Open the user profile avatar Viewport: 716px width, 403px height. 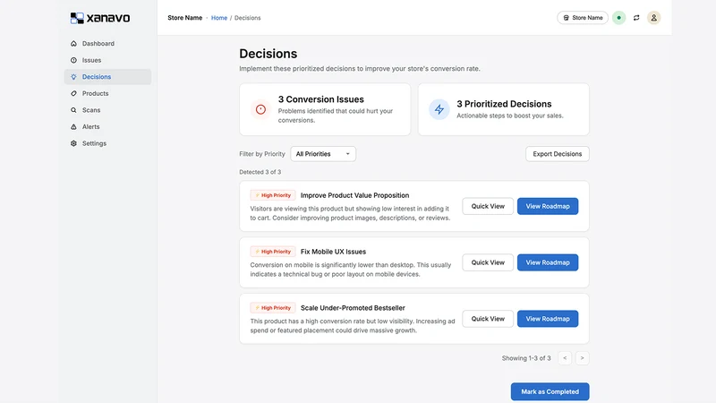[653, 18]
